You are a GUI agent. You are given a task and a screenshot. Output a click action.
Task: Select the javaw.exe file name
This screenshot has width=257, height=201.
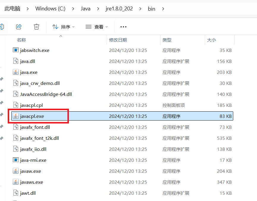31,171
